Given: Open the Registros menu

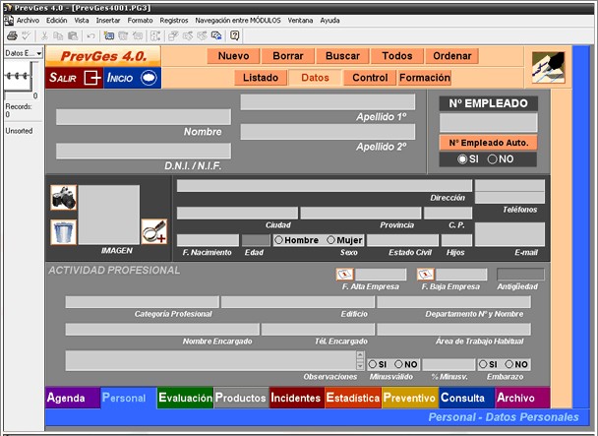Looking at the screenshot, I should [x=174, y=21].
